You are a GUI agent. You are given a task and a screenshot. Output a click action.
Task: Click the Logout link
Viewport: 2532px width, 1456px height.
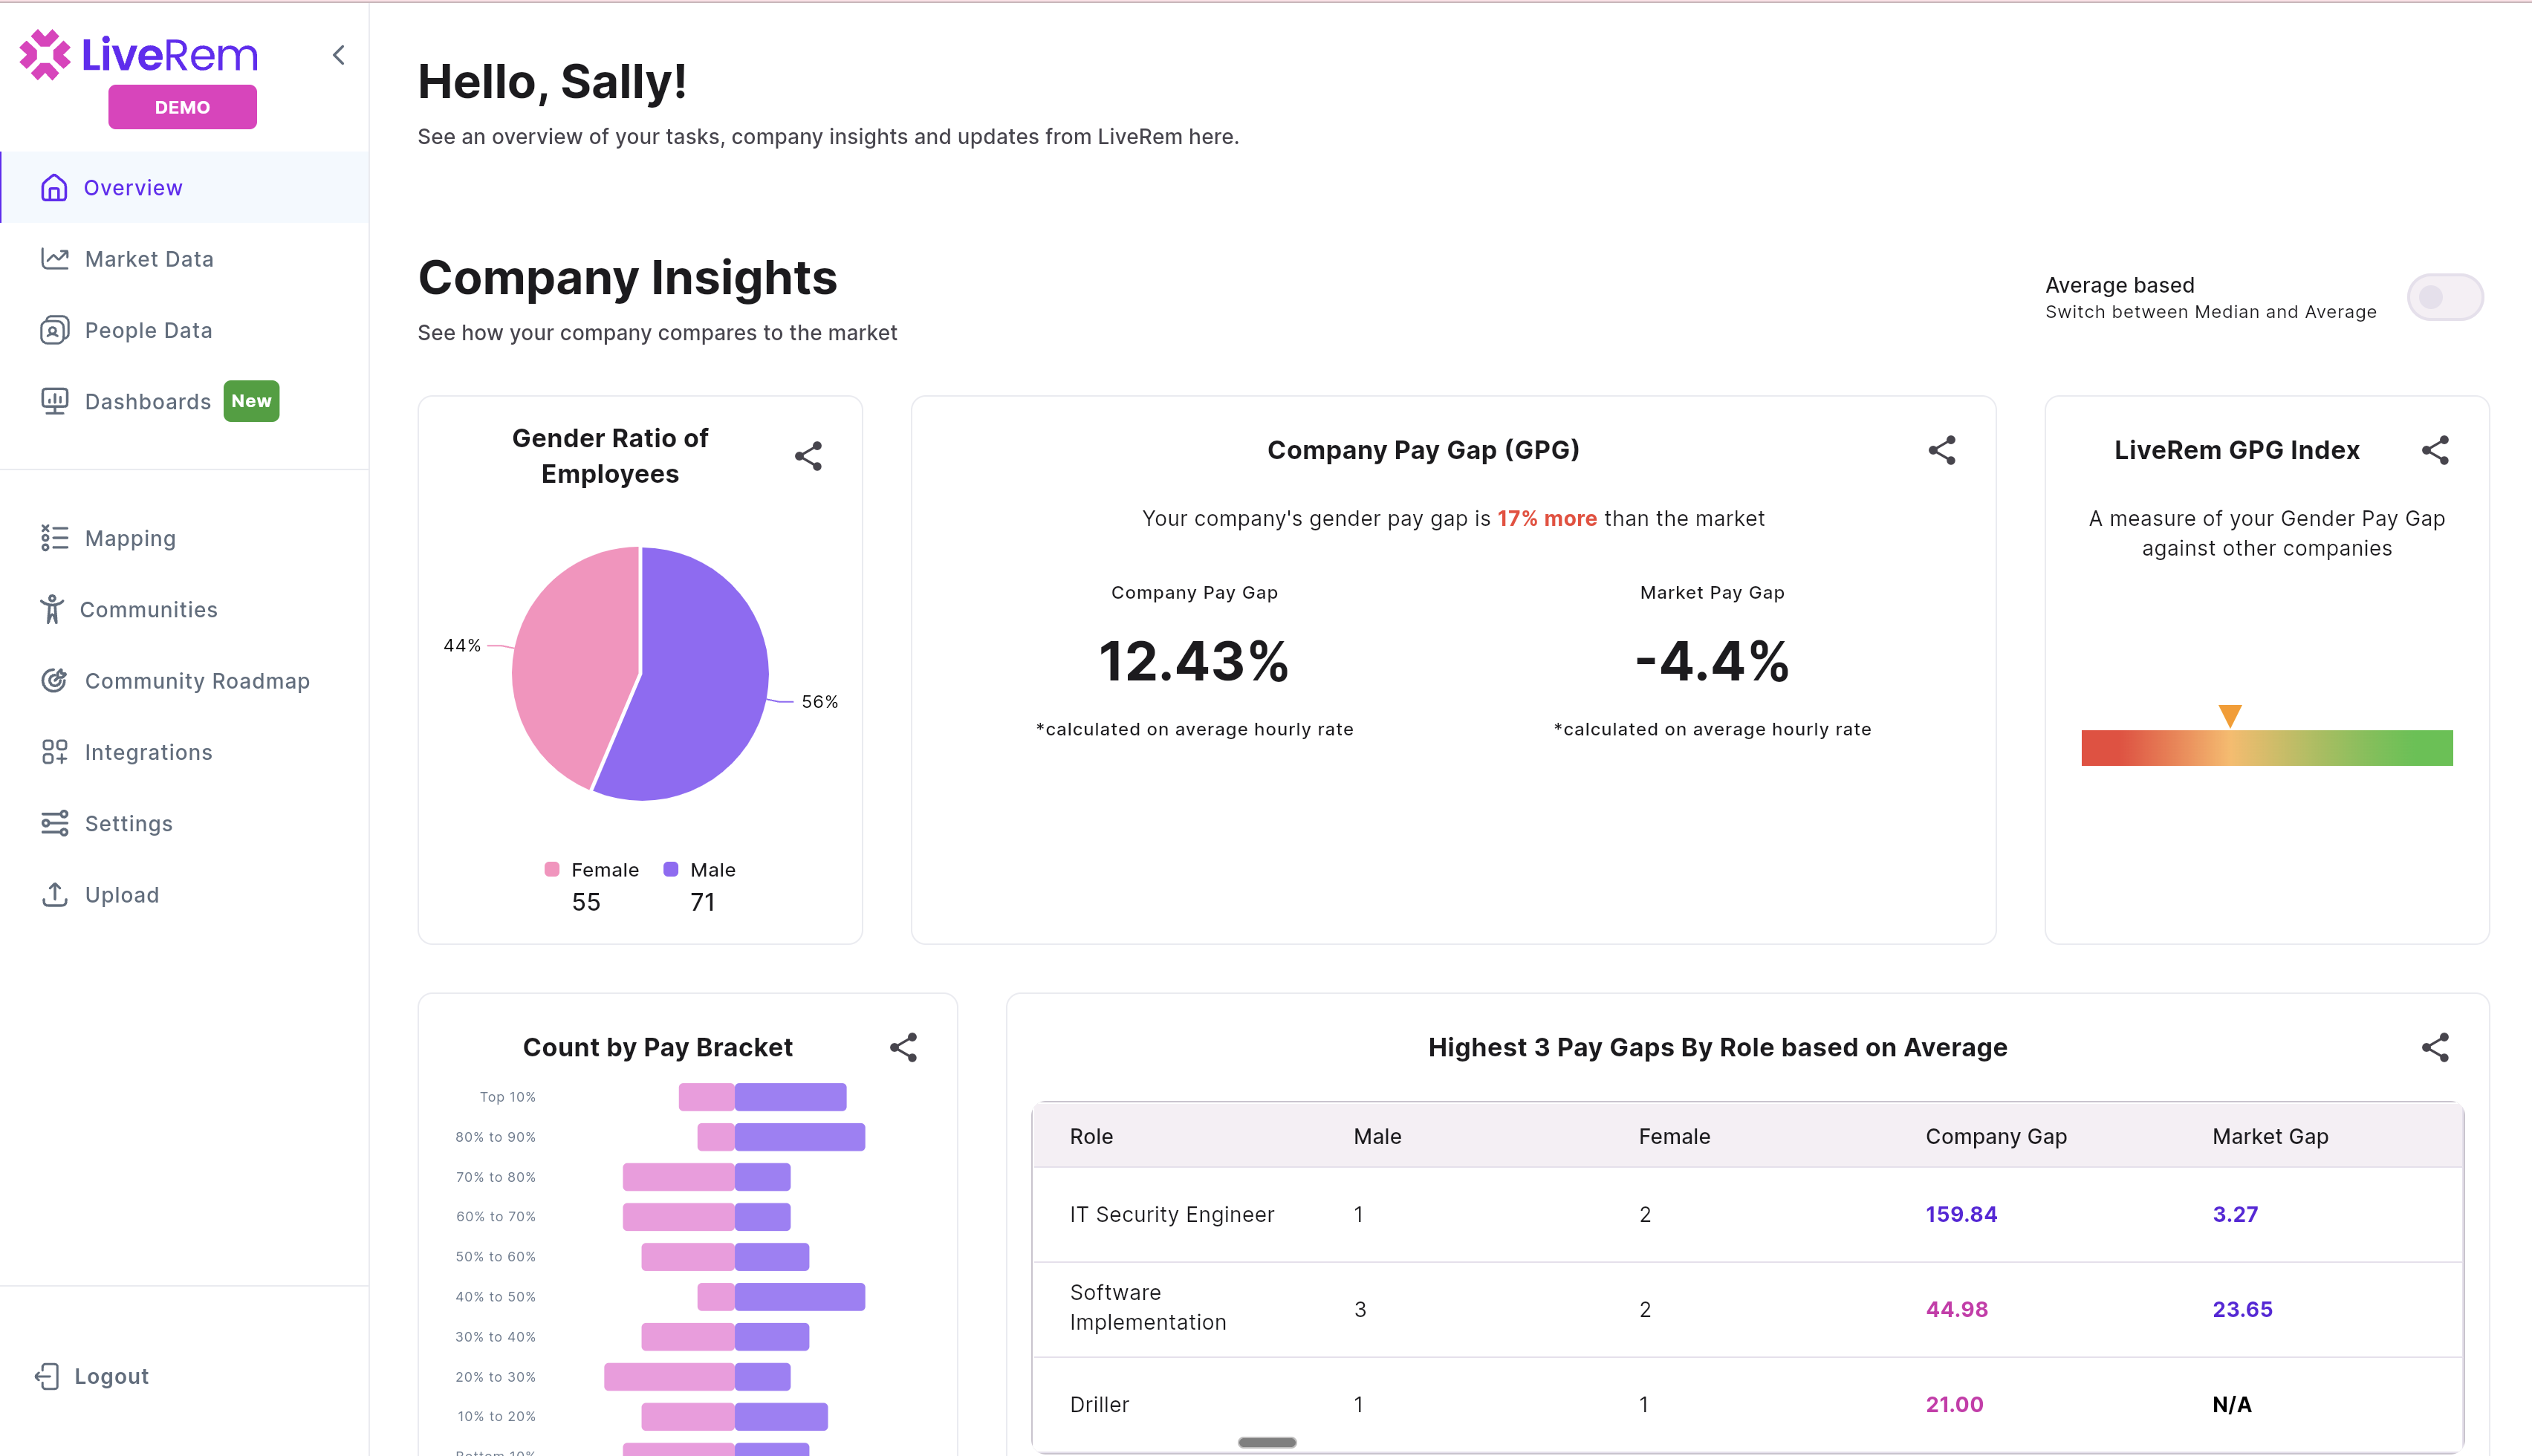[110, 1376]
